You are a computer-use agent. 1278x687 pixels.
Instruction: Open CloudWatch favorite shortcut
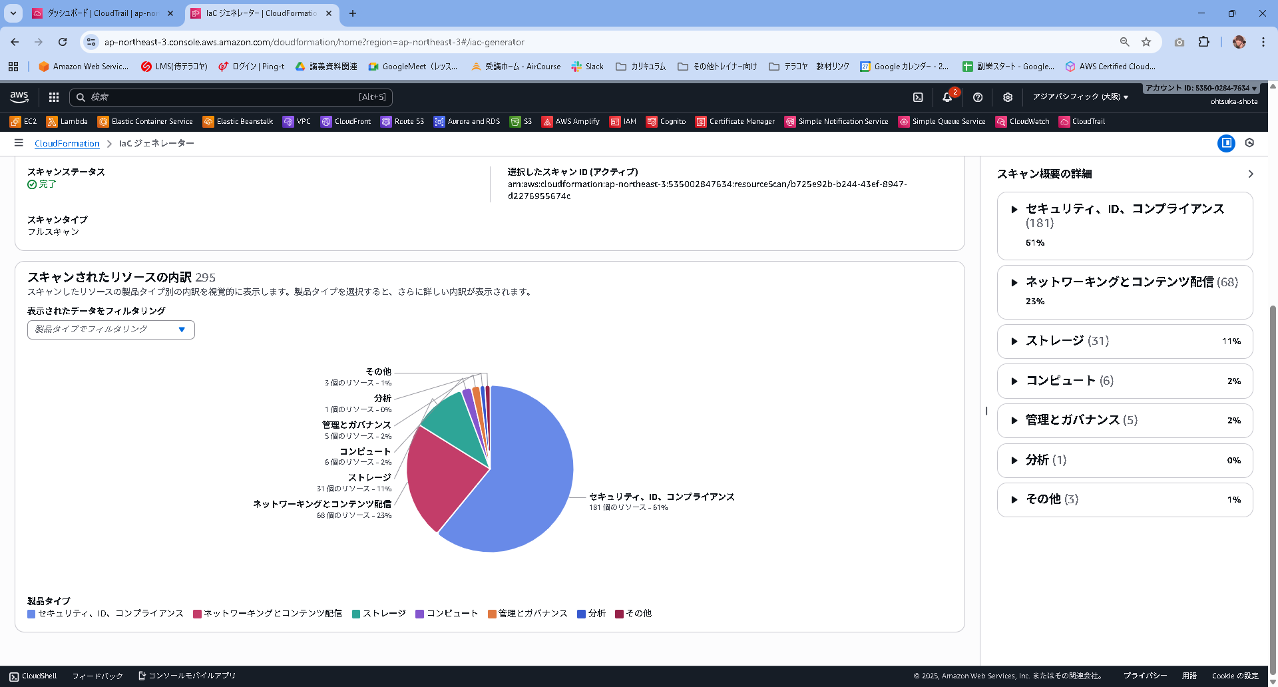[x=1023, y=121]
